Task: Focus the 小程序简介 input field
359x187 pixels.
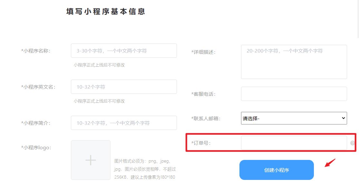Action: 124,123
